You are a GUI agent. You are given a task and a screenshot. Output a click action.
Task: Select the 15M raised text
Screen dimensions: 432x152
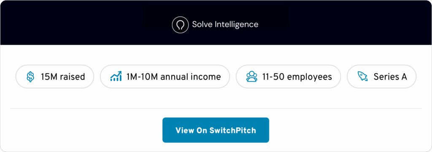(x=63, y=77)
